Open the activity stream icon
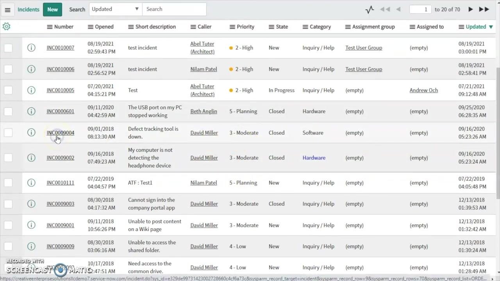Viewport: 500px width, 281px height. pyautogui.click(x=370, y=9)
